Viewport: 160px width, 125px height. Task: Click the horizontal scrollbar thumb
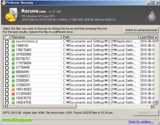pos(42,106)
